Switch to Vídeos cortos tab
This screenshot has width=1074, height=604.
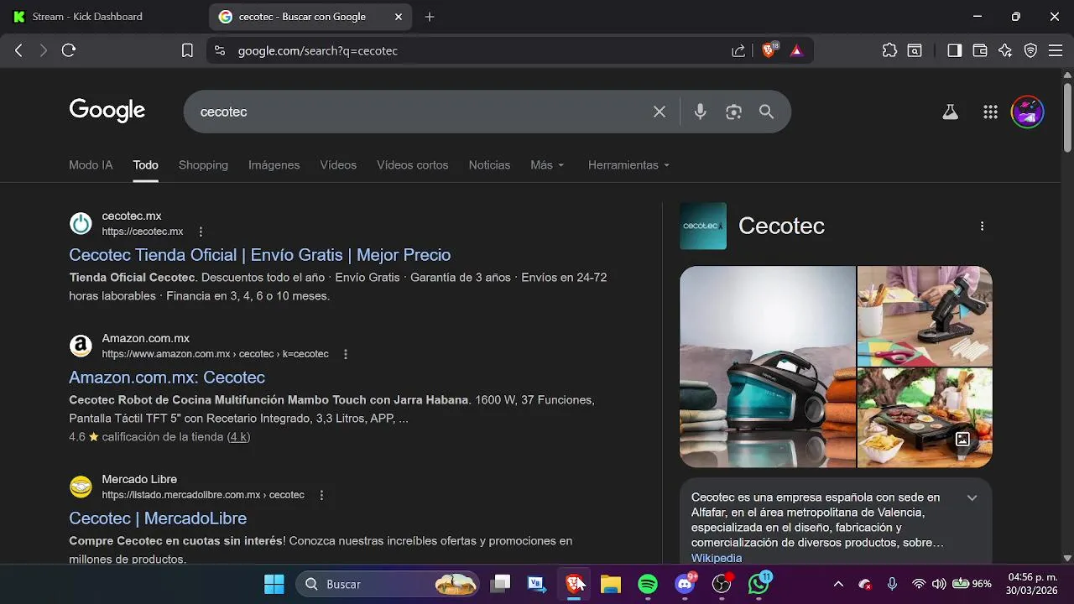click(x=412, y=165)
